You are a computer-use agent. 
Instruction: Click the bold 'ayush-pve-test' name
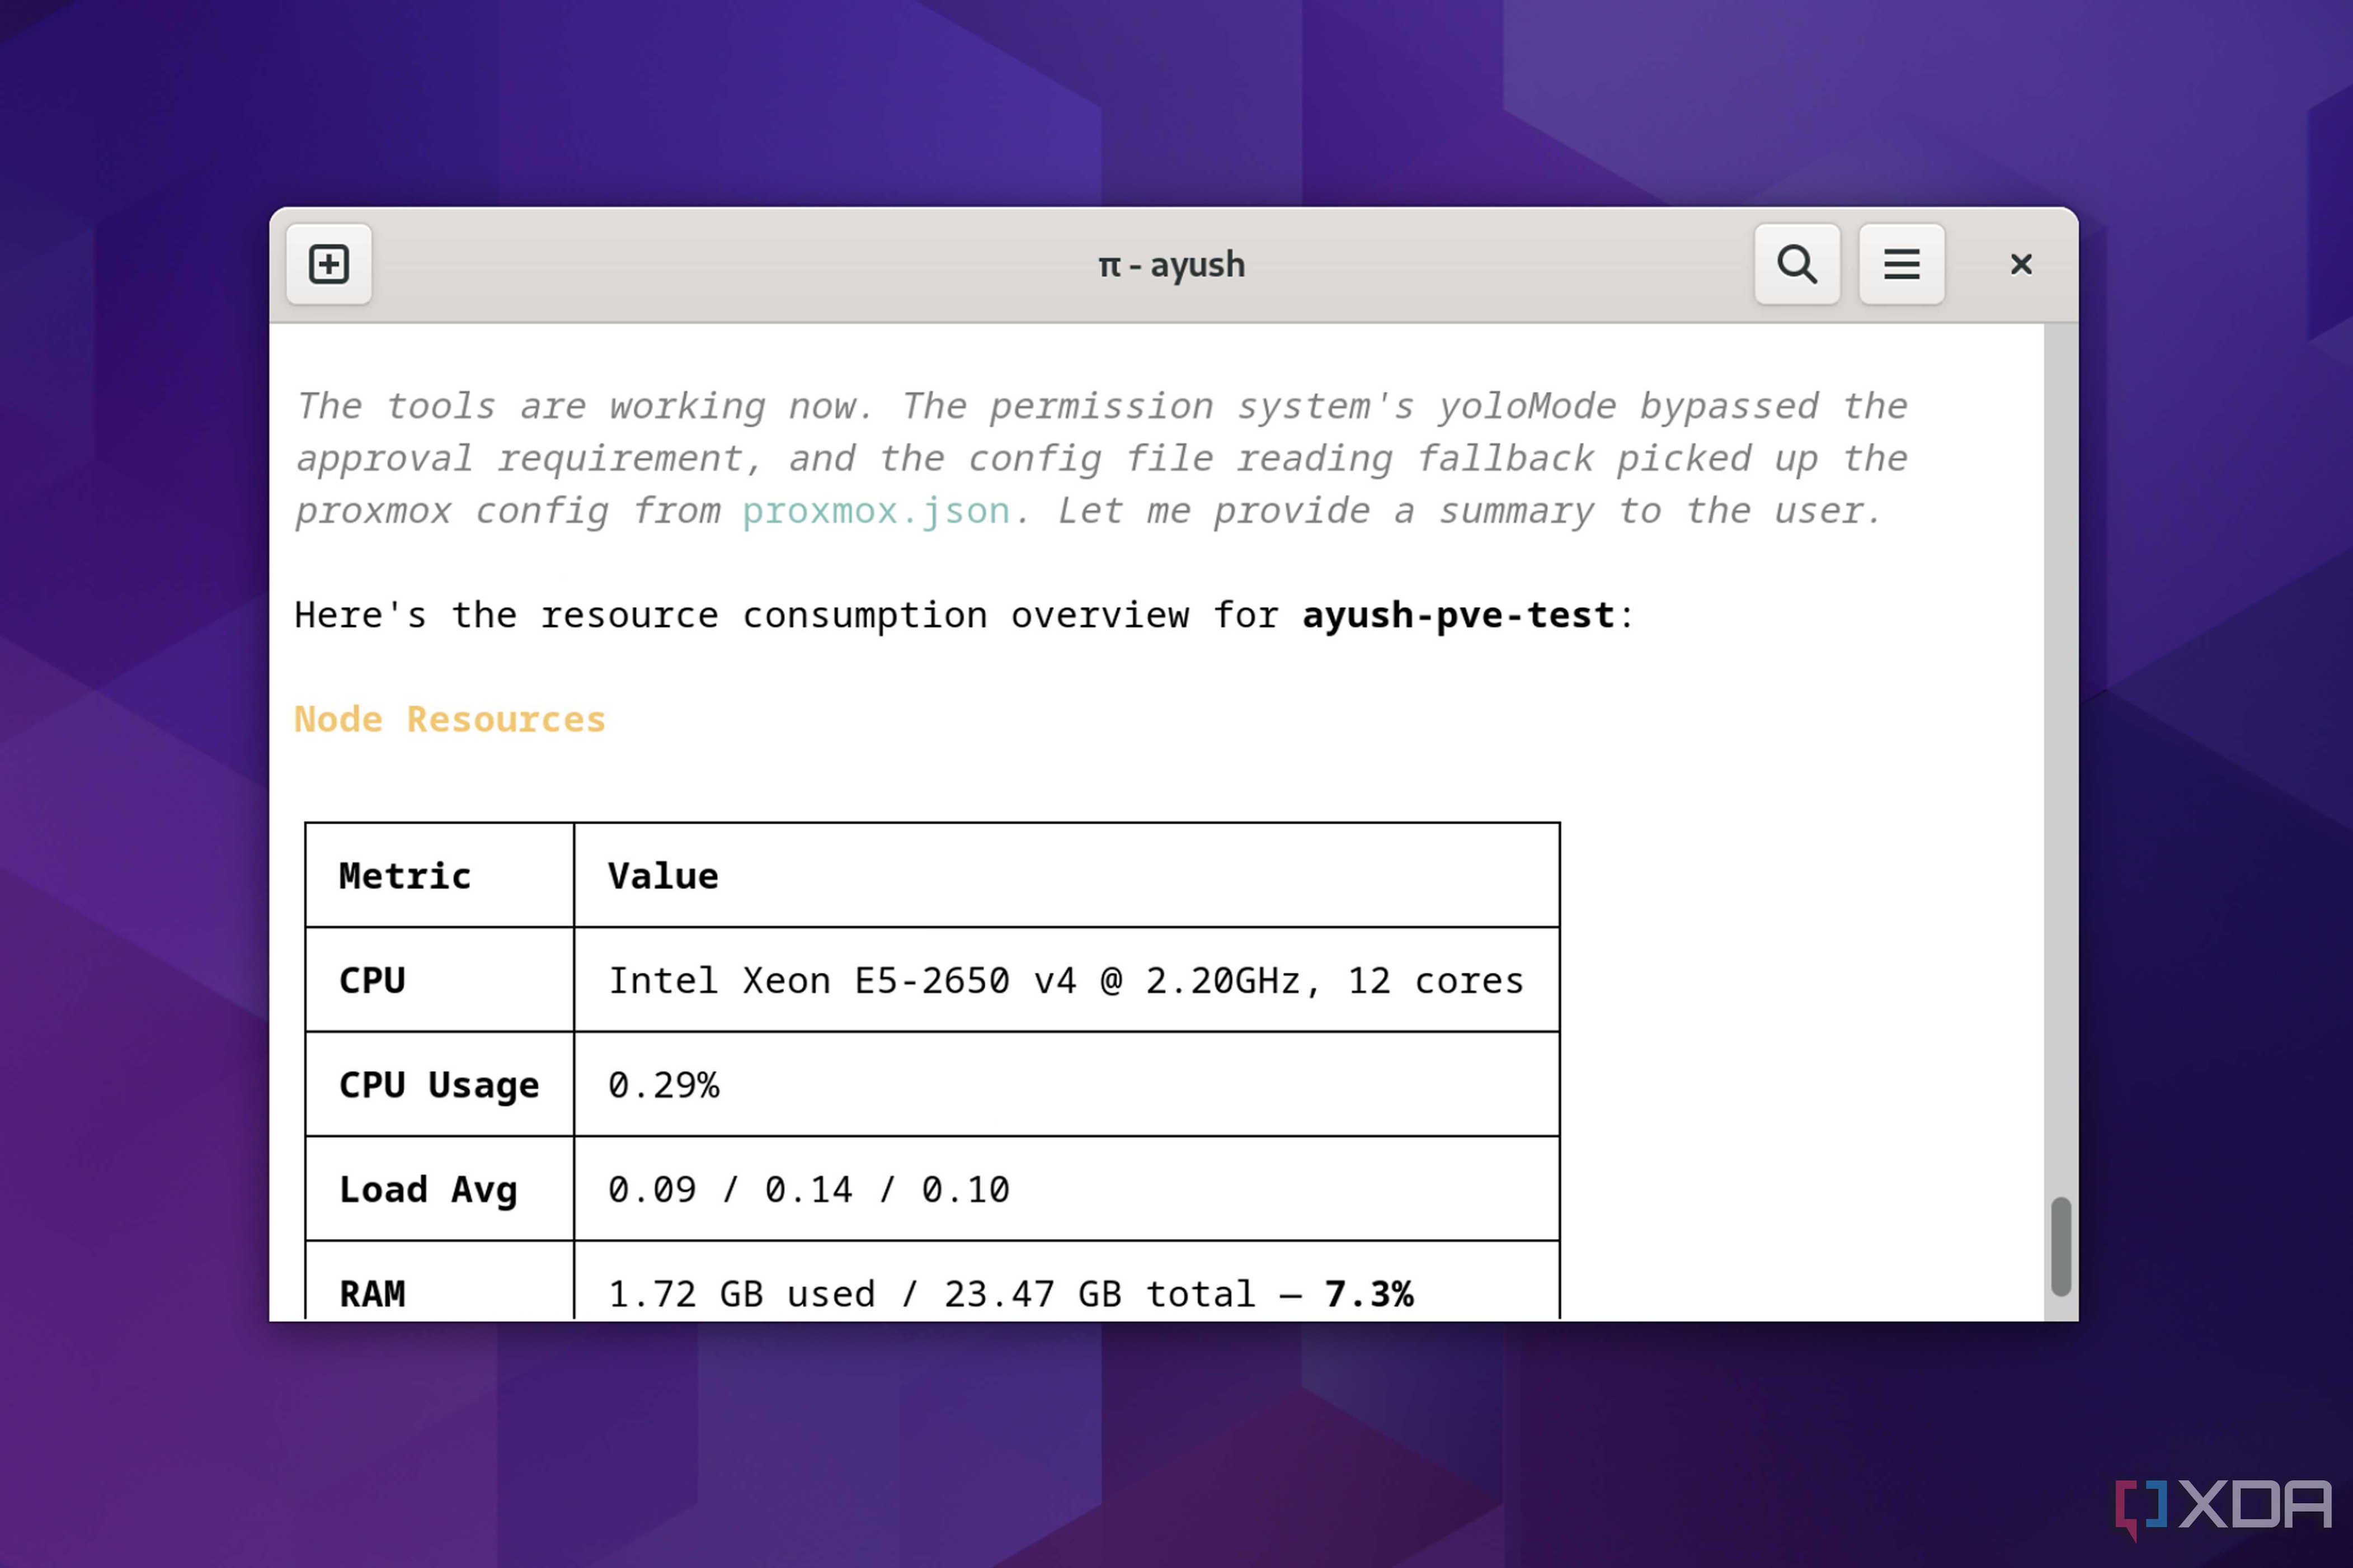tap(1458, 615)
